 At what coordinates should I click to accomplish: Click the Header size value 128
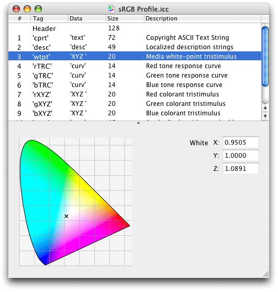tap(114, 28)
